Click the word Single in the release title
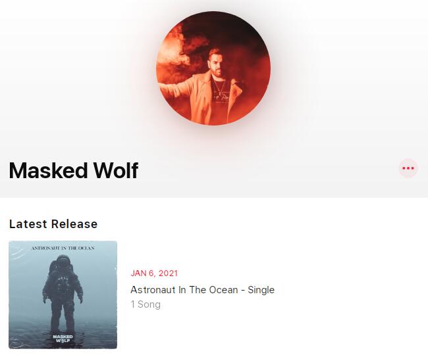This screenshot has width=428, height=355. pos(261,290)
